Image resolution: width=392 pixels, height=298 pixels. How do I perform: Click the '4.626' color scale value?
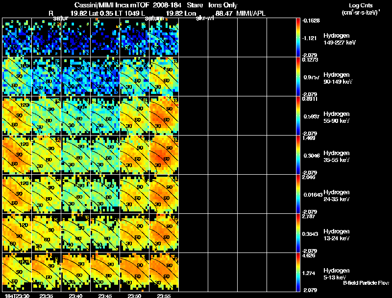[309, 255]
